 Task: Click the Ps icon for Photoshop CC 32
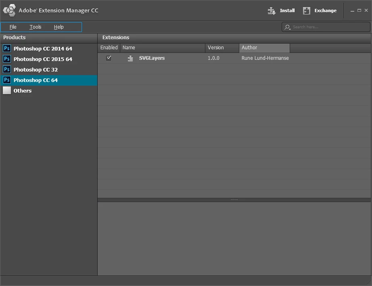tap(7, 69)
